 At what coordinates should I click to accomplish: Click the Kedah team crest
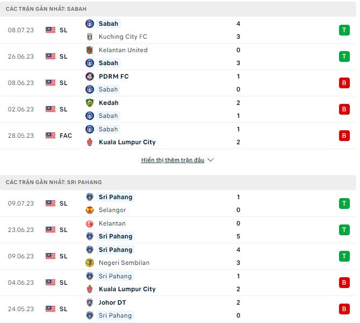click(x=90, y=103)
